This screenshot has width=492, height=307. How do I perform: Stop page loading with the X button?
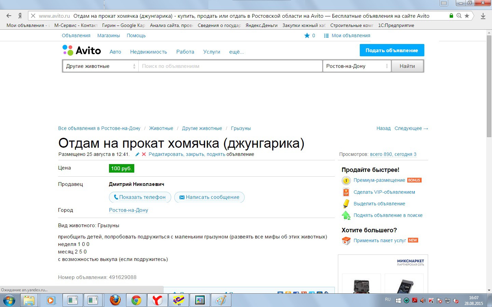point(33,16)
